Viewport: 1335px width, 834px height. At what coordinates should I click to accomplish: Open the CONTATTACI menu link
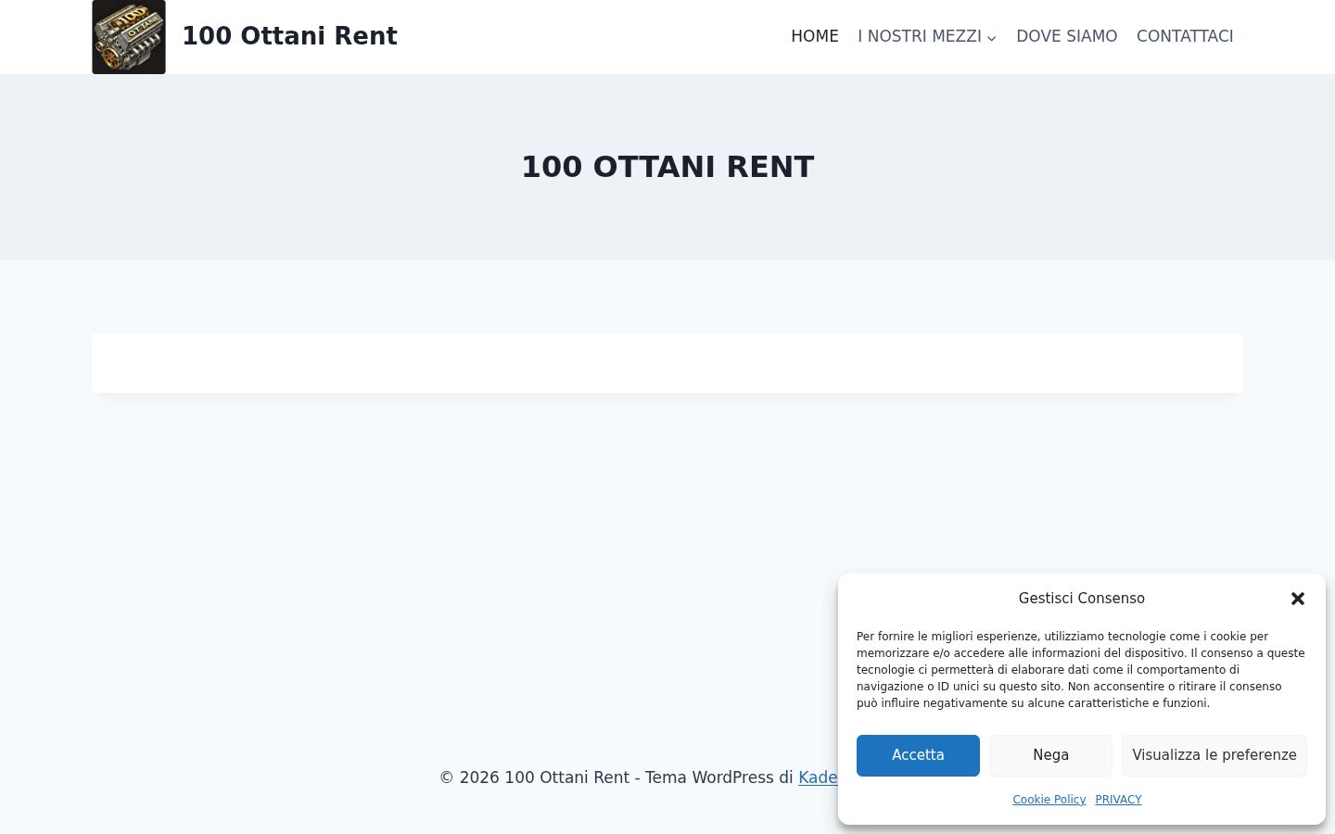click(1185, 36)
